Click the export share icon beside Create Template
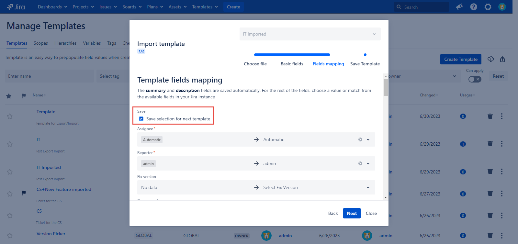518x244 pixels. [x=502, y=59]
